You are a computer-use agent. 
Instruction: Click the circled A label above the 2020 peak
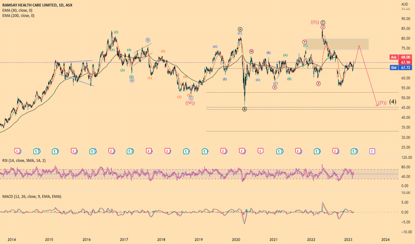tap(240, 29)
